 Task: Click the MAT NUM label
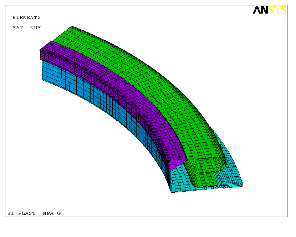click(x=27, y=28)
